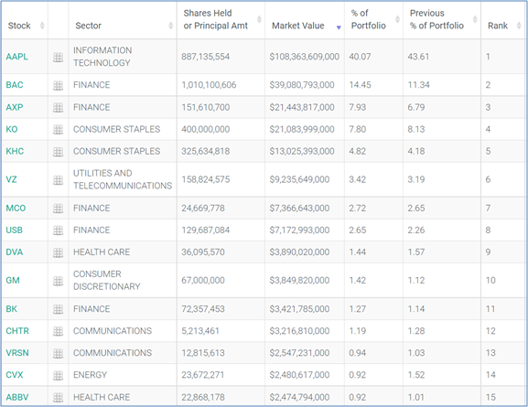The image size is (528, 407).
Task: Open the grid icon in CVX row
Action: coord(58,375)
